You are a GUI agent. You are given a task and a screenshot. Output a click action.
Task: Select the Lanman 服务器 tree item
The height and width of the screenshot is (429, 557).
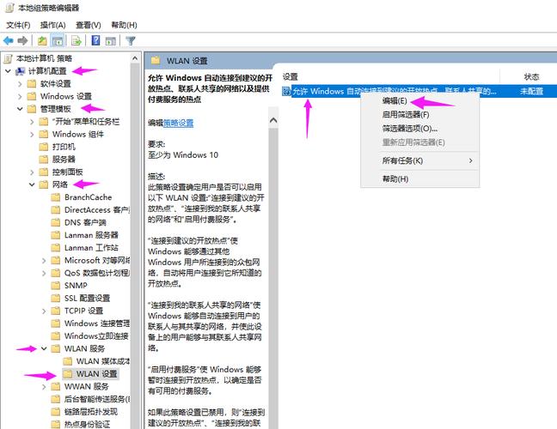pyautogui.click(x=91, y=235)
